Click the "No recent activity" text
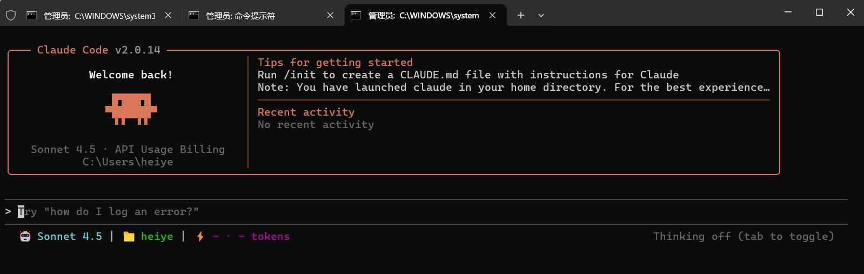The width and height of the screenshot is (864, 274). [x=316, y=124]
